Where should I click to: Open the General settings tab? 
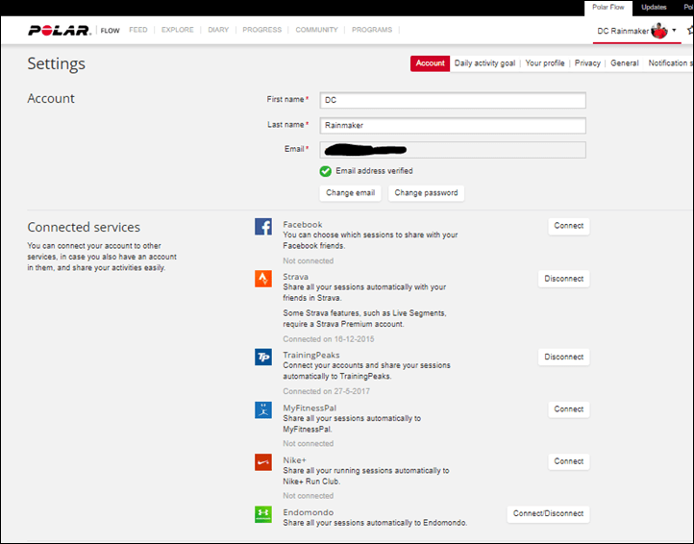(x=625, y=63)
